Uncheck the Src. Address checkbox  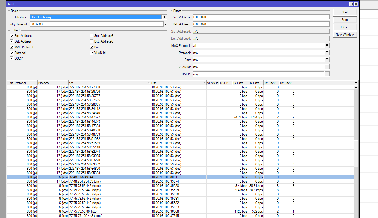(12, 36)
